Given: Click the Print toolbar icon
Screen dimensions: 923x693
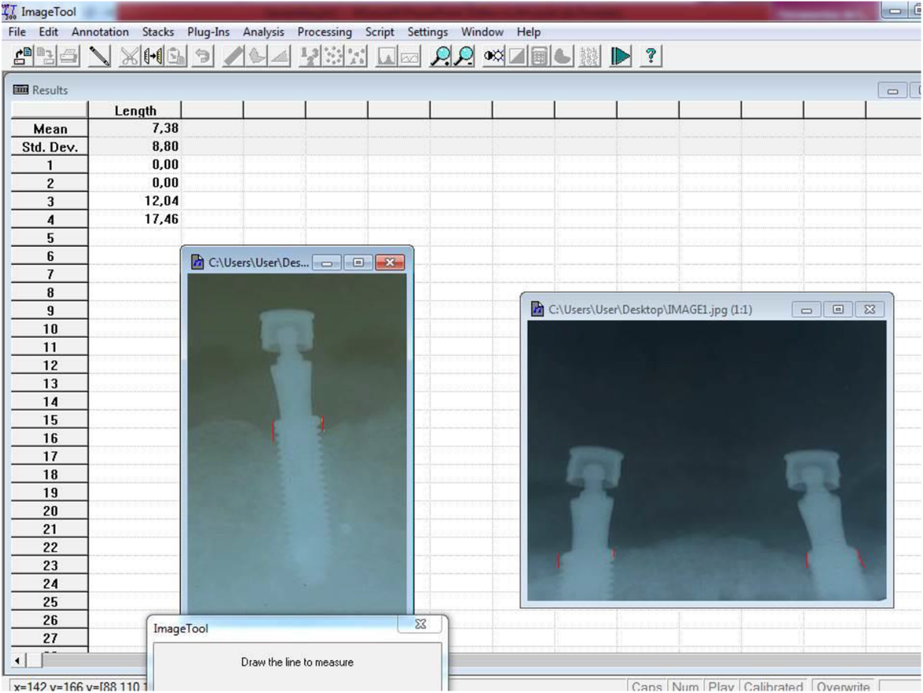Looking at the screenshot, I should coord(68,57).
